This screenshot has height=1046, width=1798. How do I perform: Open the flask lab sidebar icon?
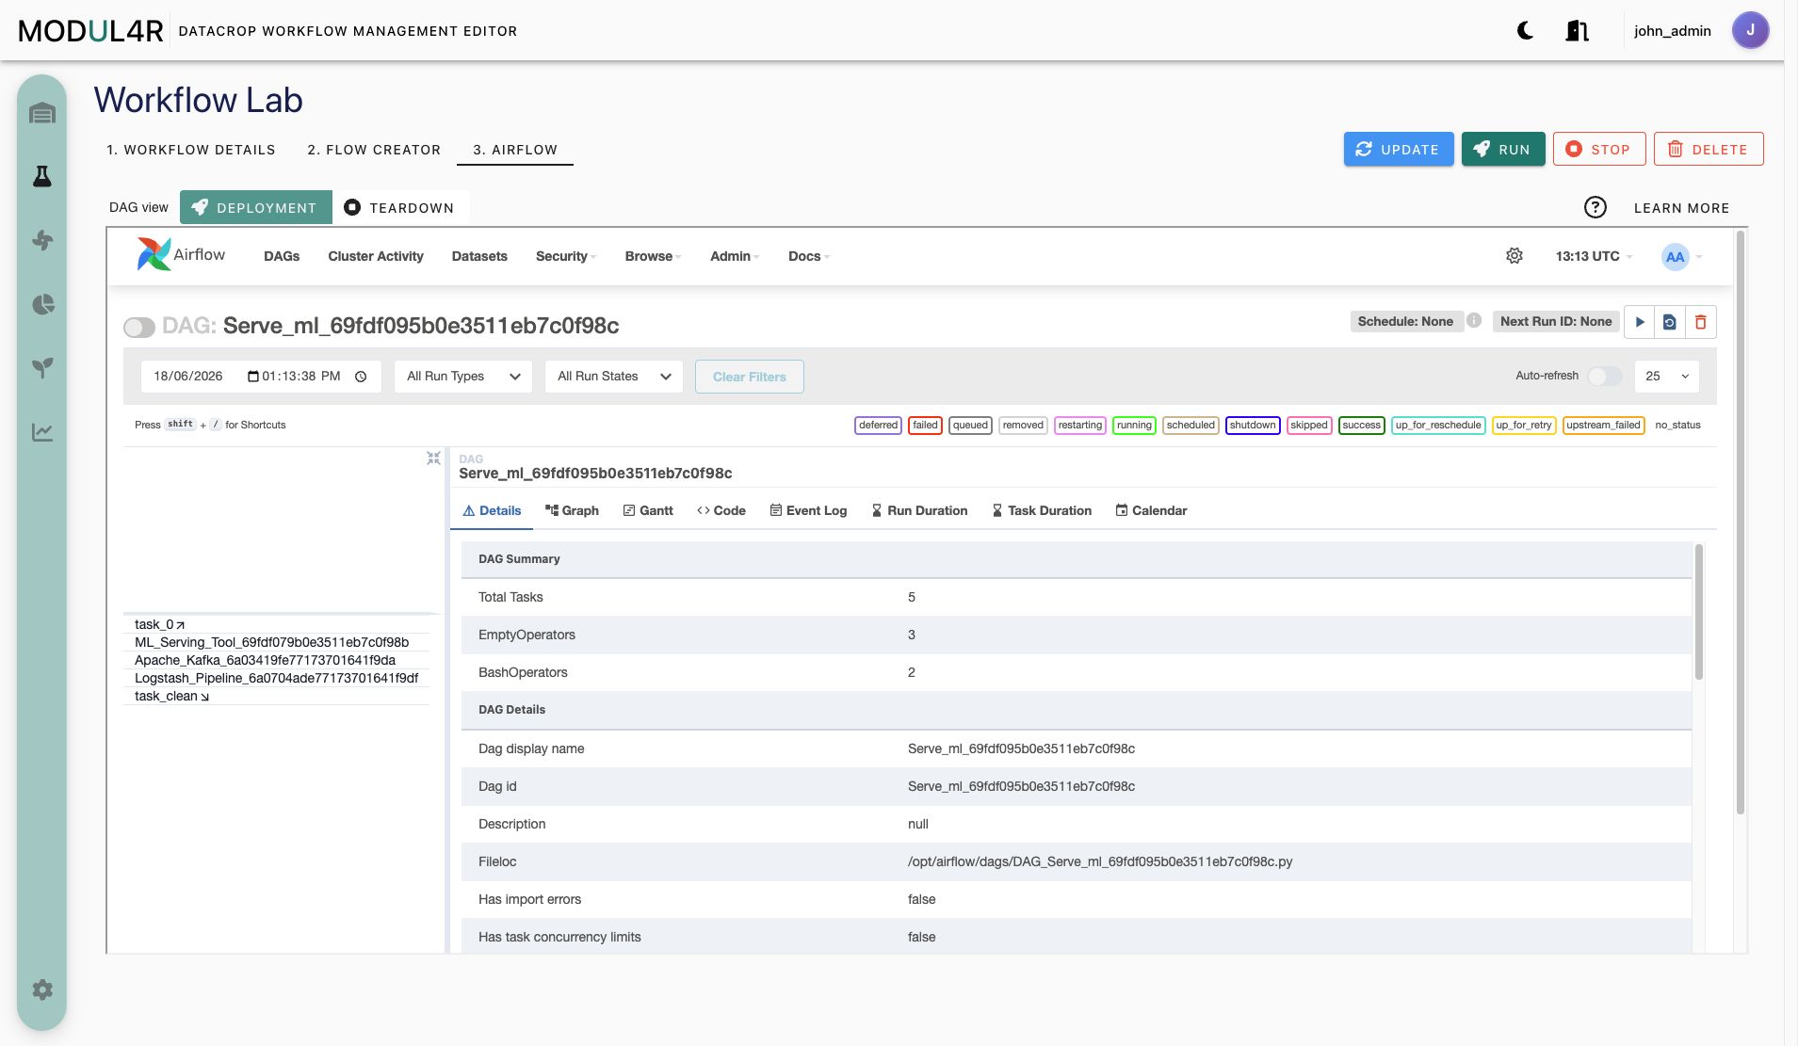[42, 176]
